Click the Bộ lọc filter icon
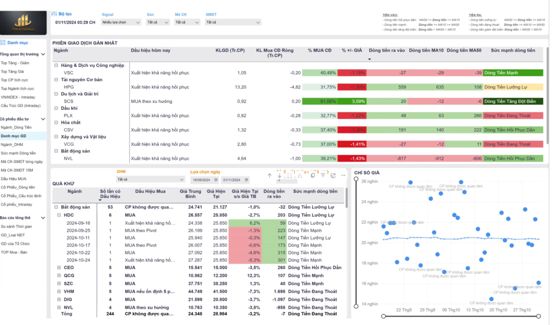The width and height of the screenshot is (552, 325). tap(54, 14)
